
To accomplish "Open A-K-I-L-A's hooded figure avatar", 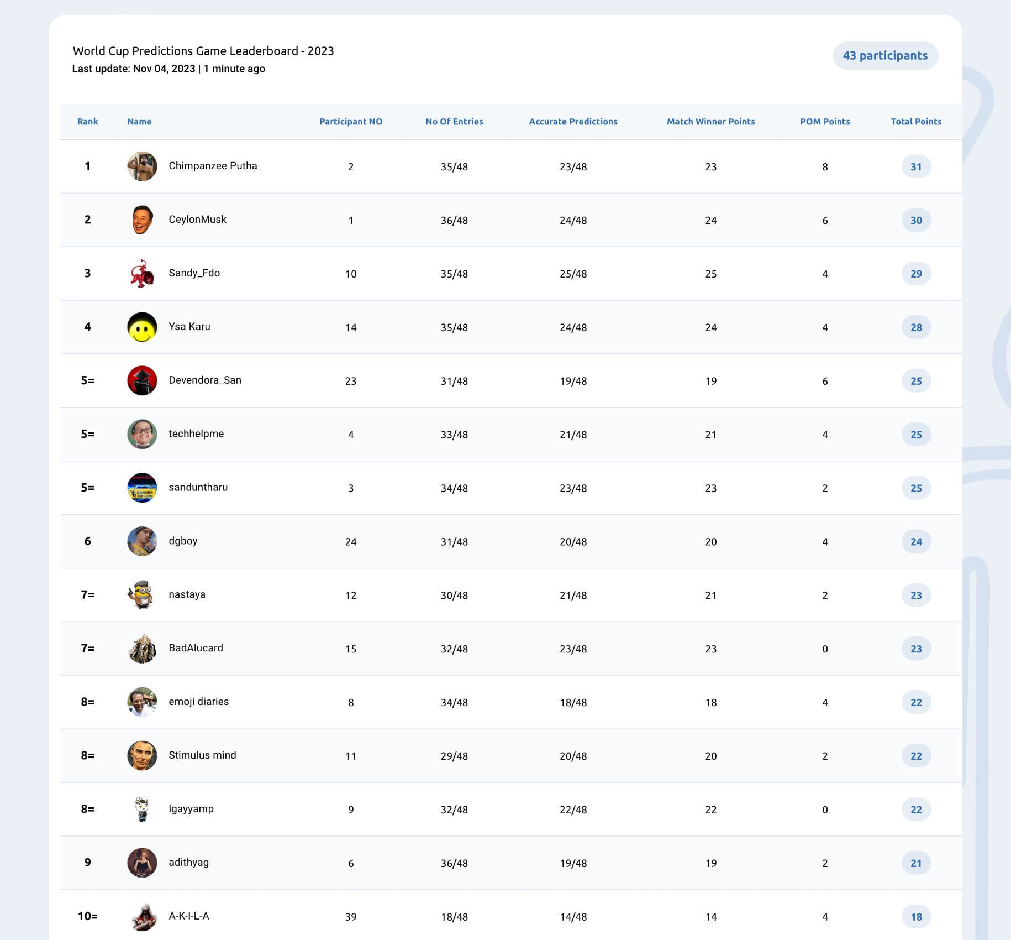I will [142, 917].
